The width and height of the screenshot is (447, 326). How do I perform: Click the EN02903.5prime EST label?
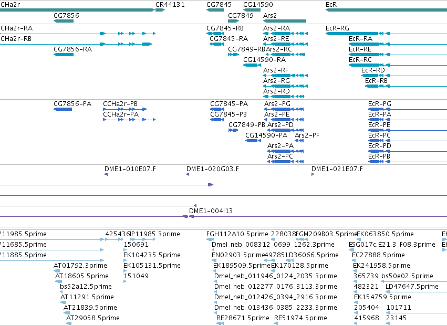tap(238, 255)
